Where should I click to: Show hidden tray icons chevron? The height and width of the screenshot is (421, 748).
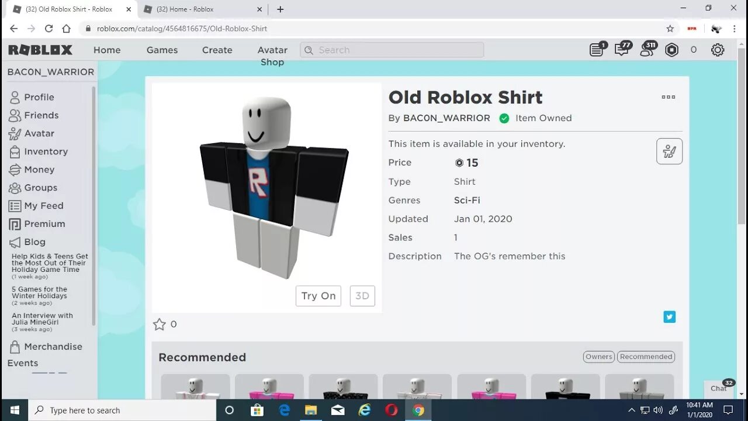tap(631, 410)
